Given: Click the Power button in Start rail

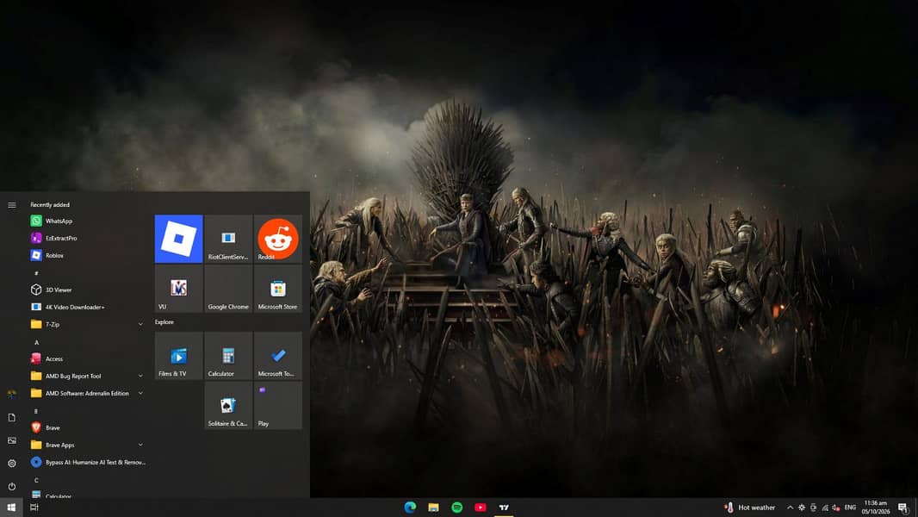Looking at the screenshot, I should point(12,487).
